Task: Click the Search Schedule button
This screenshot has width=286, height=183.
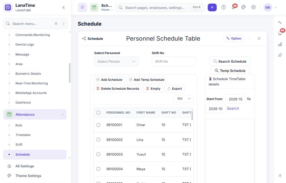Action: click(230, 62)
